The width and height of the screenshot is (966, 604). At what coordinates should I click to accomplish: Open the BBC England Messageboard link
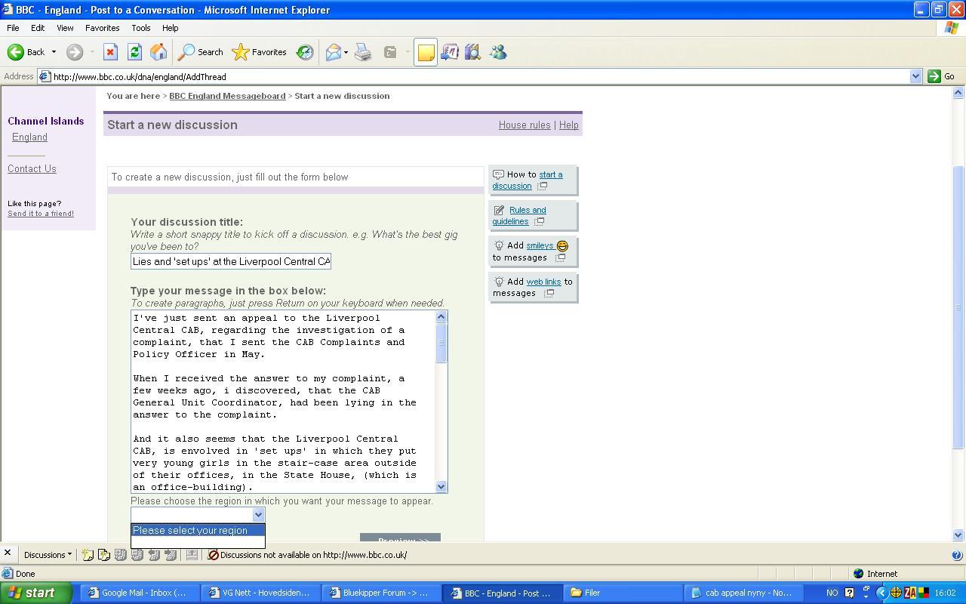click(227, 96)
